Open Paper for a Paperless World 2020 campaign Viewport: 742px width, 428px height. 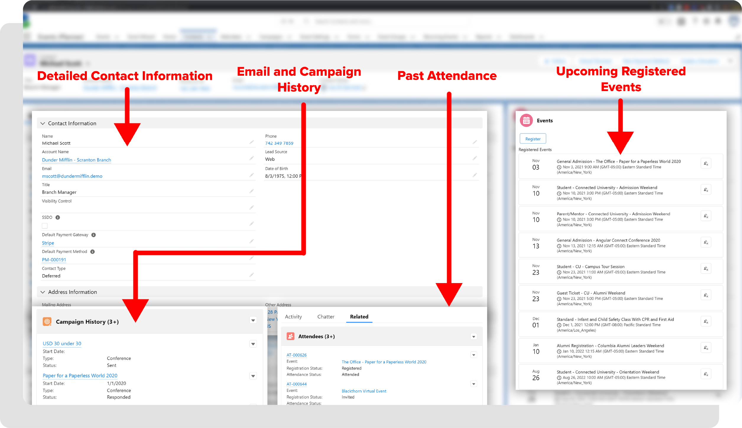[80, 375]
